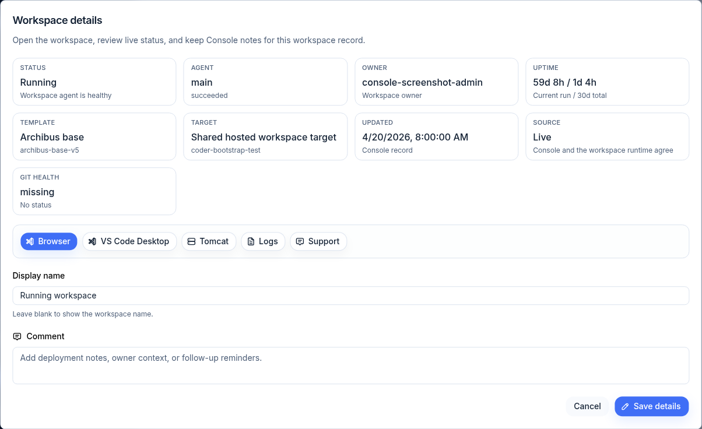The image size is (702, 429).
Task: Click the 'No status' caption
Action: [x=36, y=205]
